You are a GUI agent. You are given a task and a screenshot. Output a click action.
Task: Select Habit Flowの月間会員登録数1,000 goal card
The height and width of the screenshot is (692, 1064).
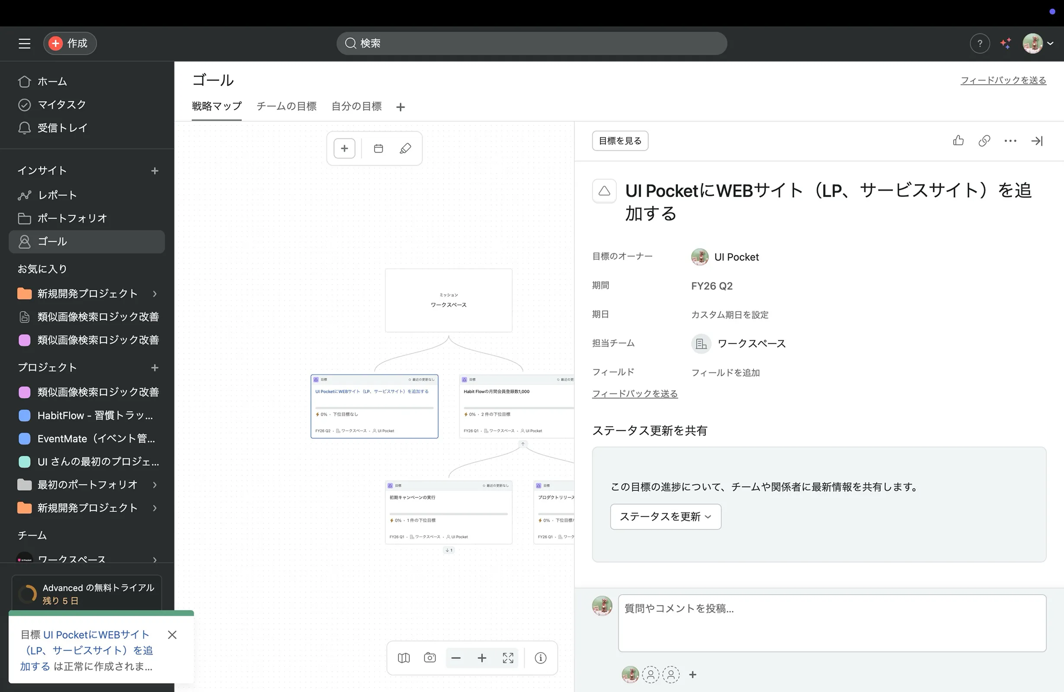click(x=517, y=407)
